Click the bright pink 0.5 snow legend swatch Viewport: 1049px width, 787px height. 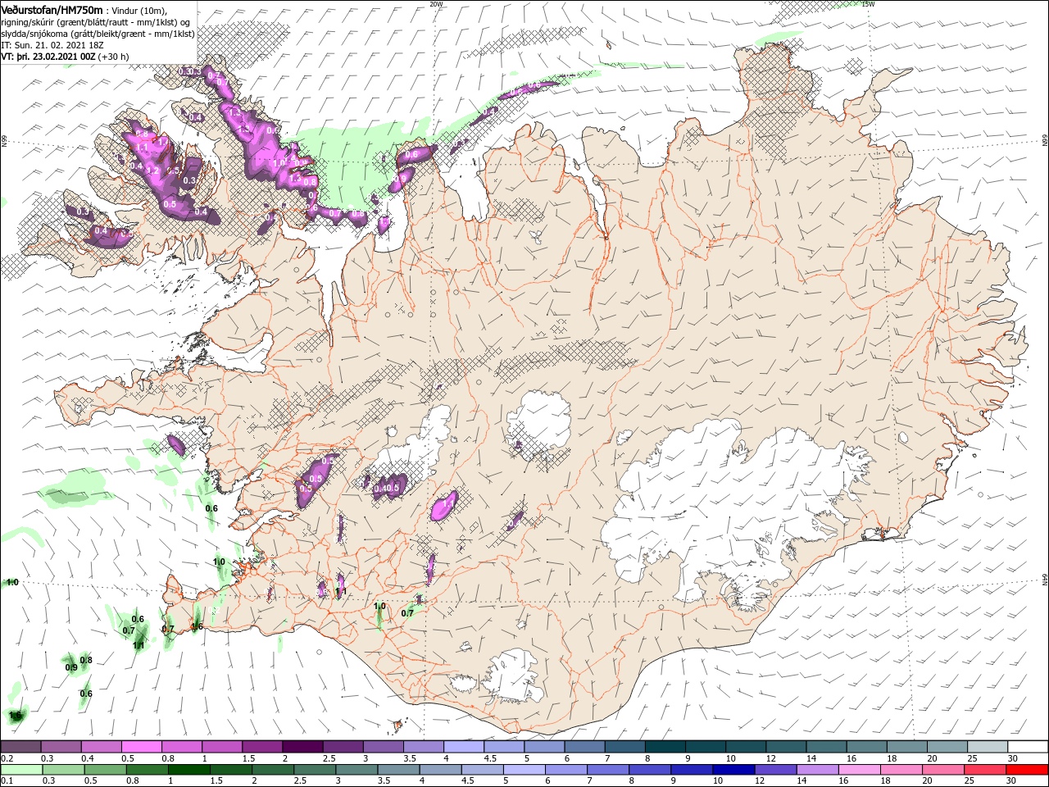tap(141, 747)
